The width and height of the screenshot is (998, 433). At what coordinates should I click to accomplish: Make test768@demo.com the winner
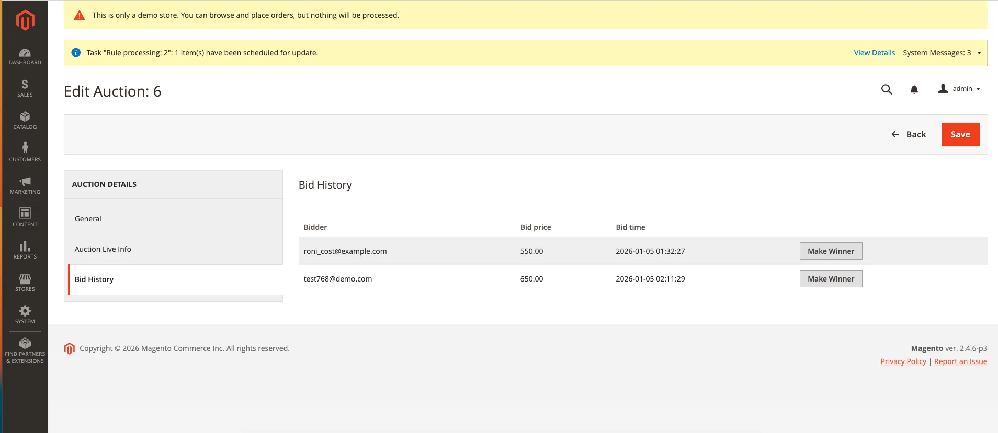coord(831,279)
